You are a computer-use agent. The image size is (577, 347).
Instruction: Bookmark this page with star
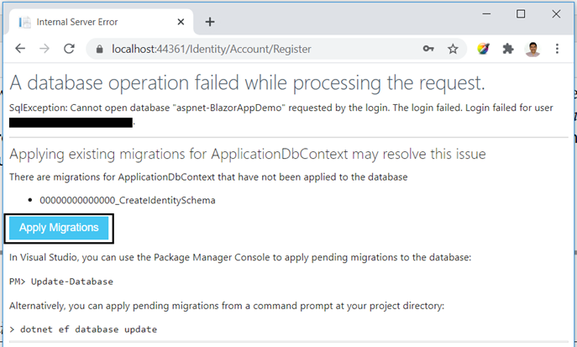click(x=453, y=49)
